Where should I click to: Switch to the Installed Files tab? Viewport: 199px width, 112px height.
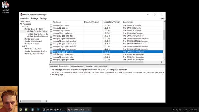(x=91, y=66)
